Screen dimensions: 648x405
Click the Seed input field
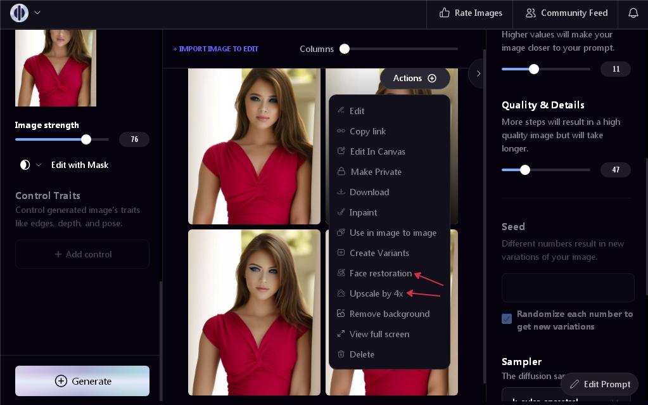(568, 288)
